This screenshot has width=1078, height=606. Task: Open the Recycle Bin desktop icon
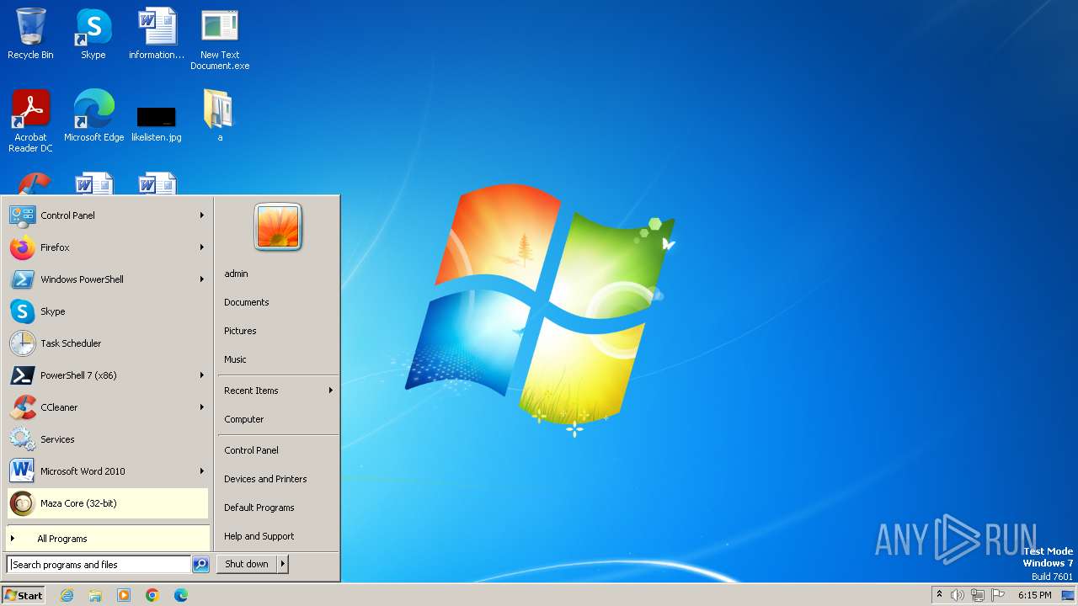click(x=30, y=34)
